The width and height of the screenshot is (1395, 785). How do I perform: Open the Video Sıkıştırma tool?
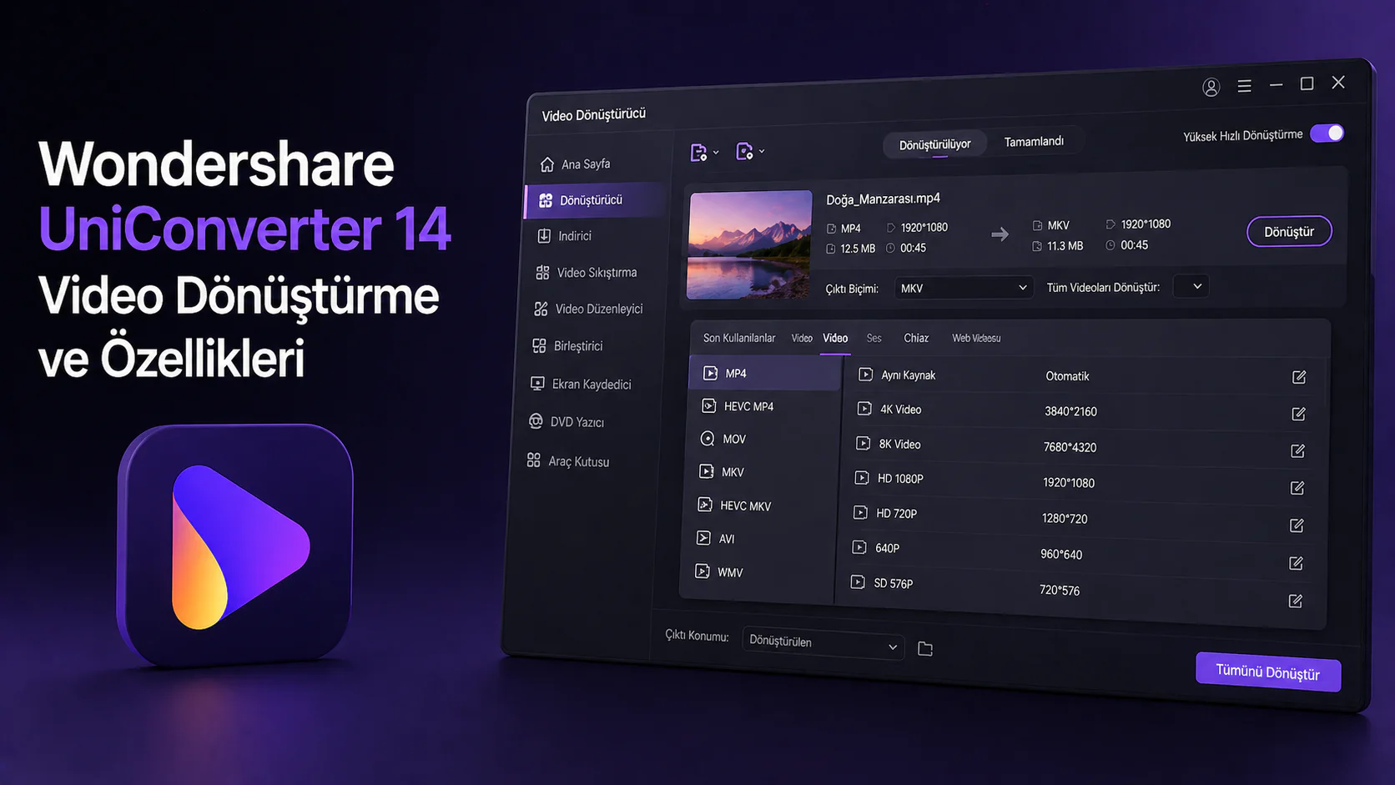pos(594,272)
